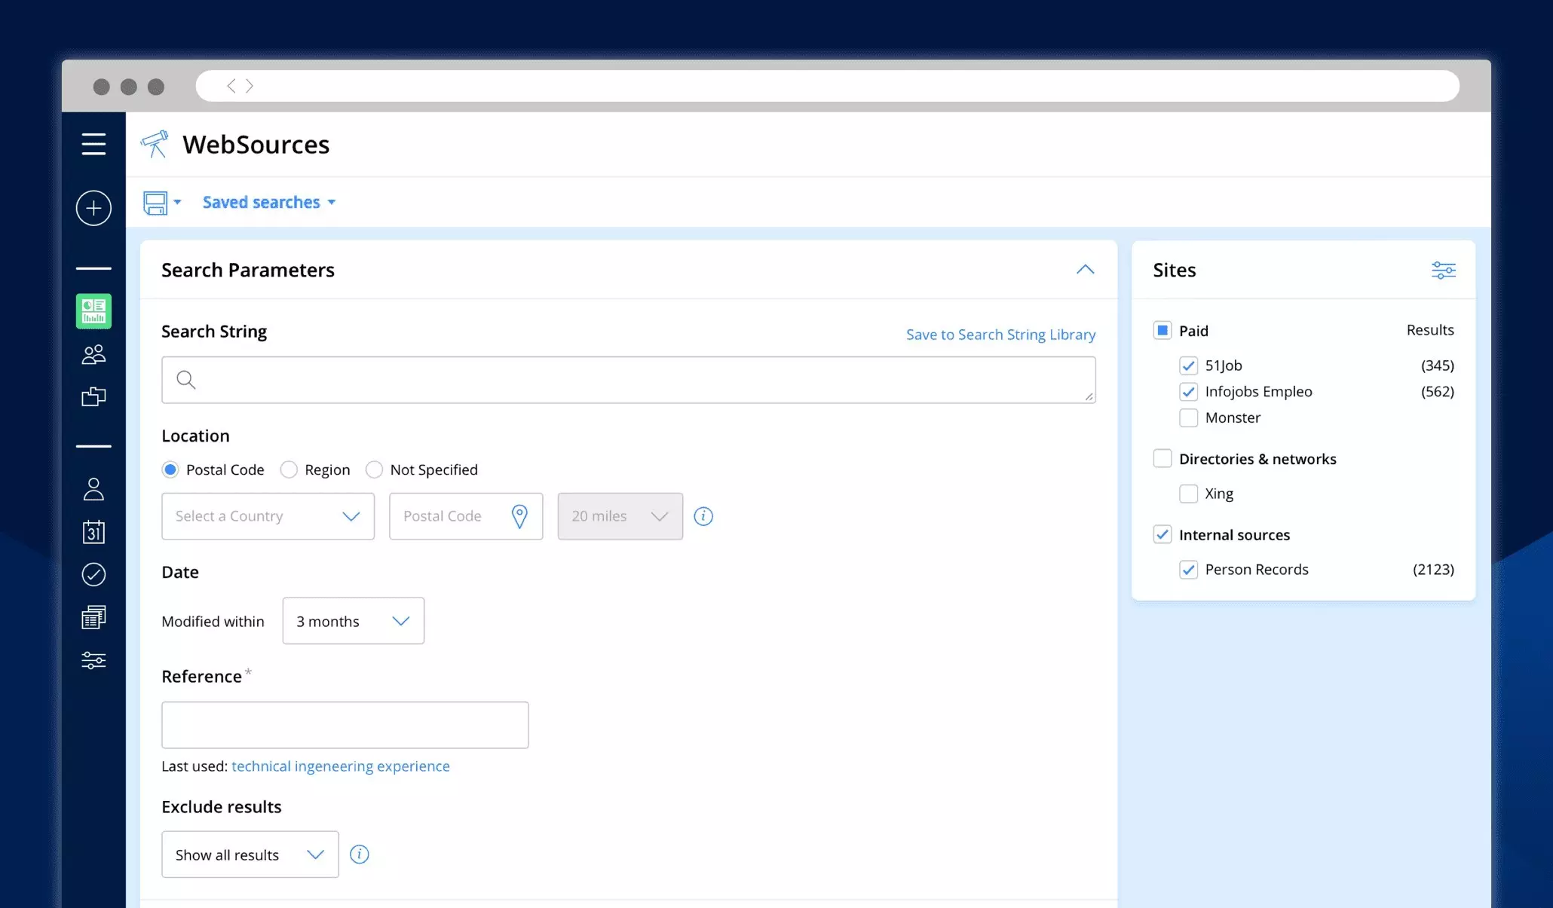Viewport: 1553px width, 908px height.
Task: Open the calendar icon in sidebar
Action: pos(93,532)
